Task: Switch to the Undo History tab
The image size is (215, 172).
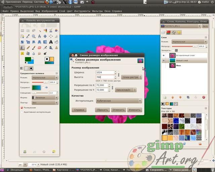Action: coord(179,32)
